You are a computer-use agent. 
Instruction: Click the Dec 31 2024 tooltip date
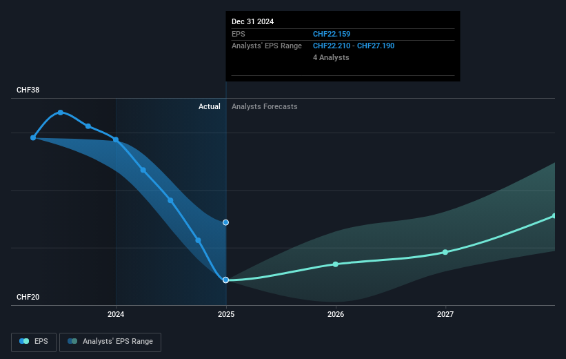coord(253,21)
